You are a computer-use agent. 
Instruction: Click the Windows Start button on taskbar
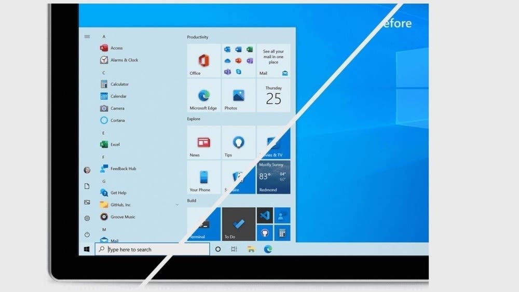[x=87, y=249]
